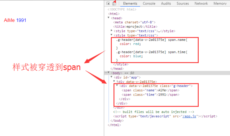Expand the collapsed first style element
The image size is (230, 136).
(112, 31)
